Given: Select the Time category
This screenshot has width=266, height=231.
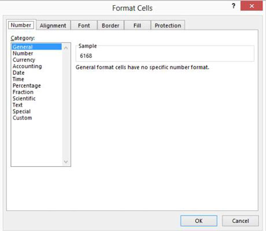Looking at the screenshot, I should point(36,79).
